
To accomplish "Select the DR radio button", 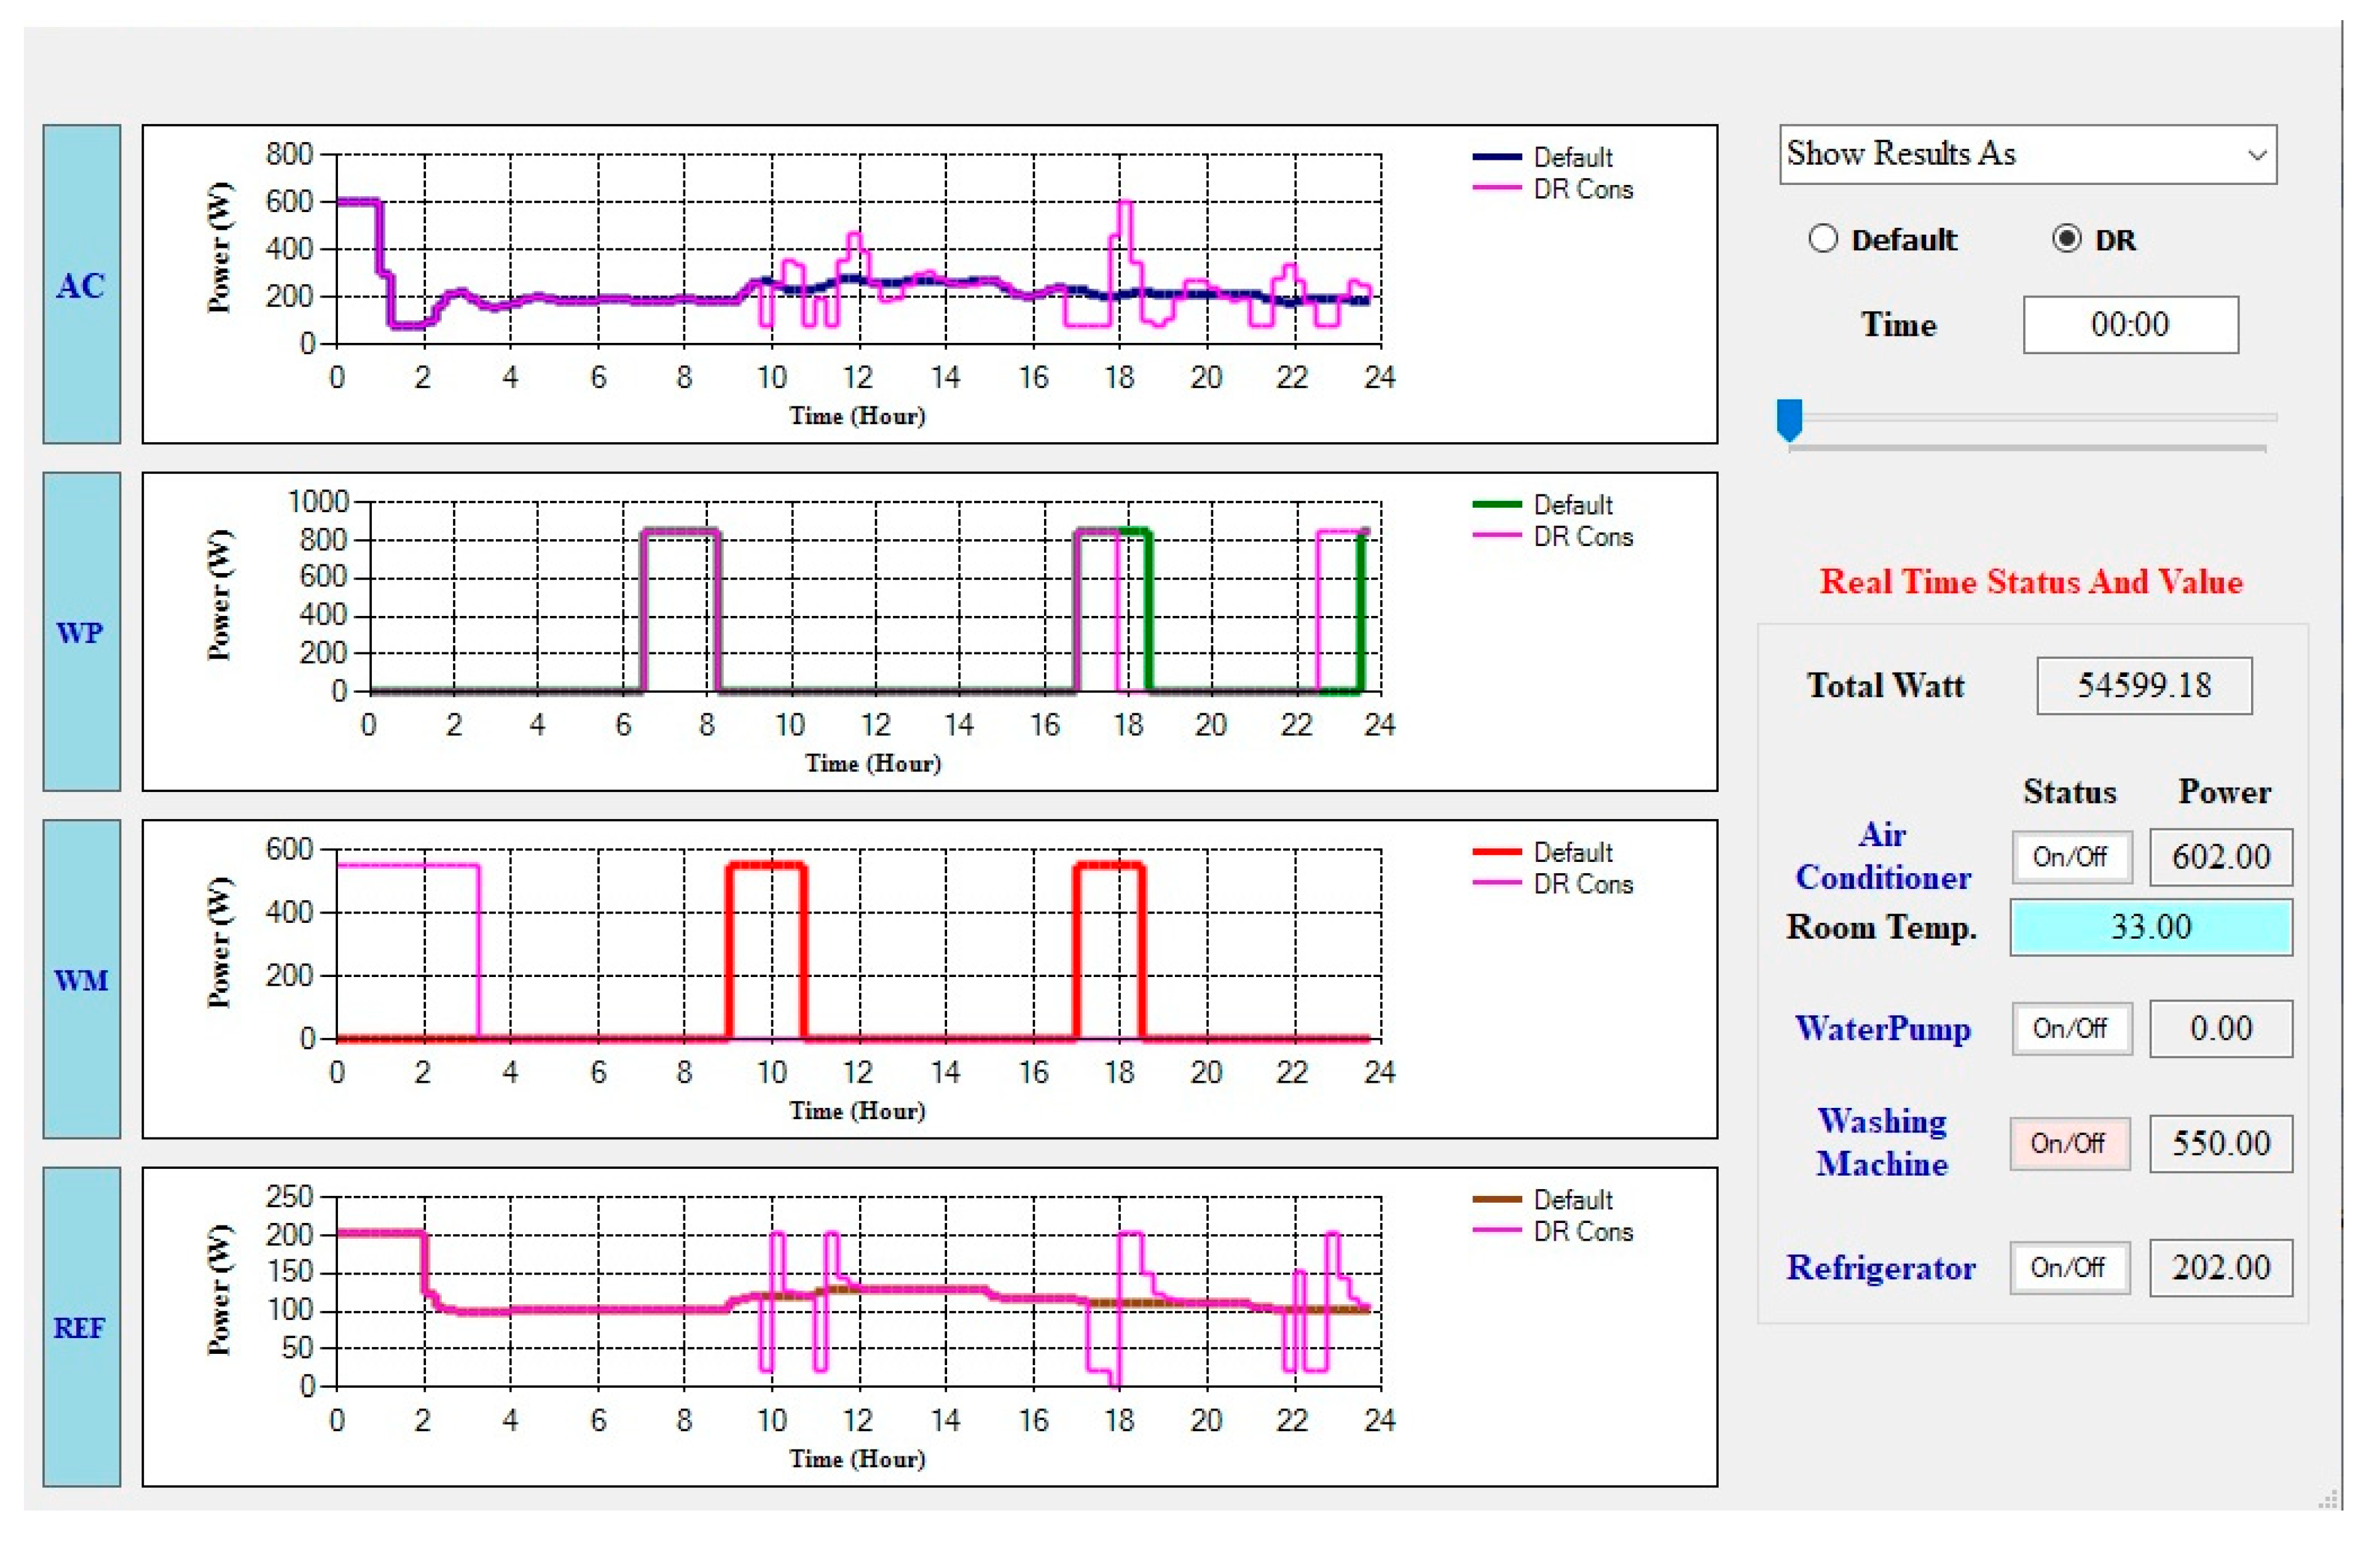I will coord(2066,239).
